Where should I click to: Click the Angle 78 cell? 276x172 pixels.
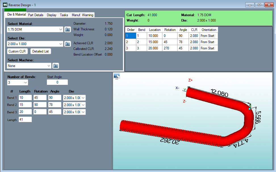(x=183, y=42)
